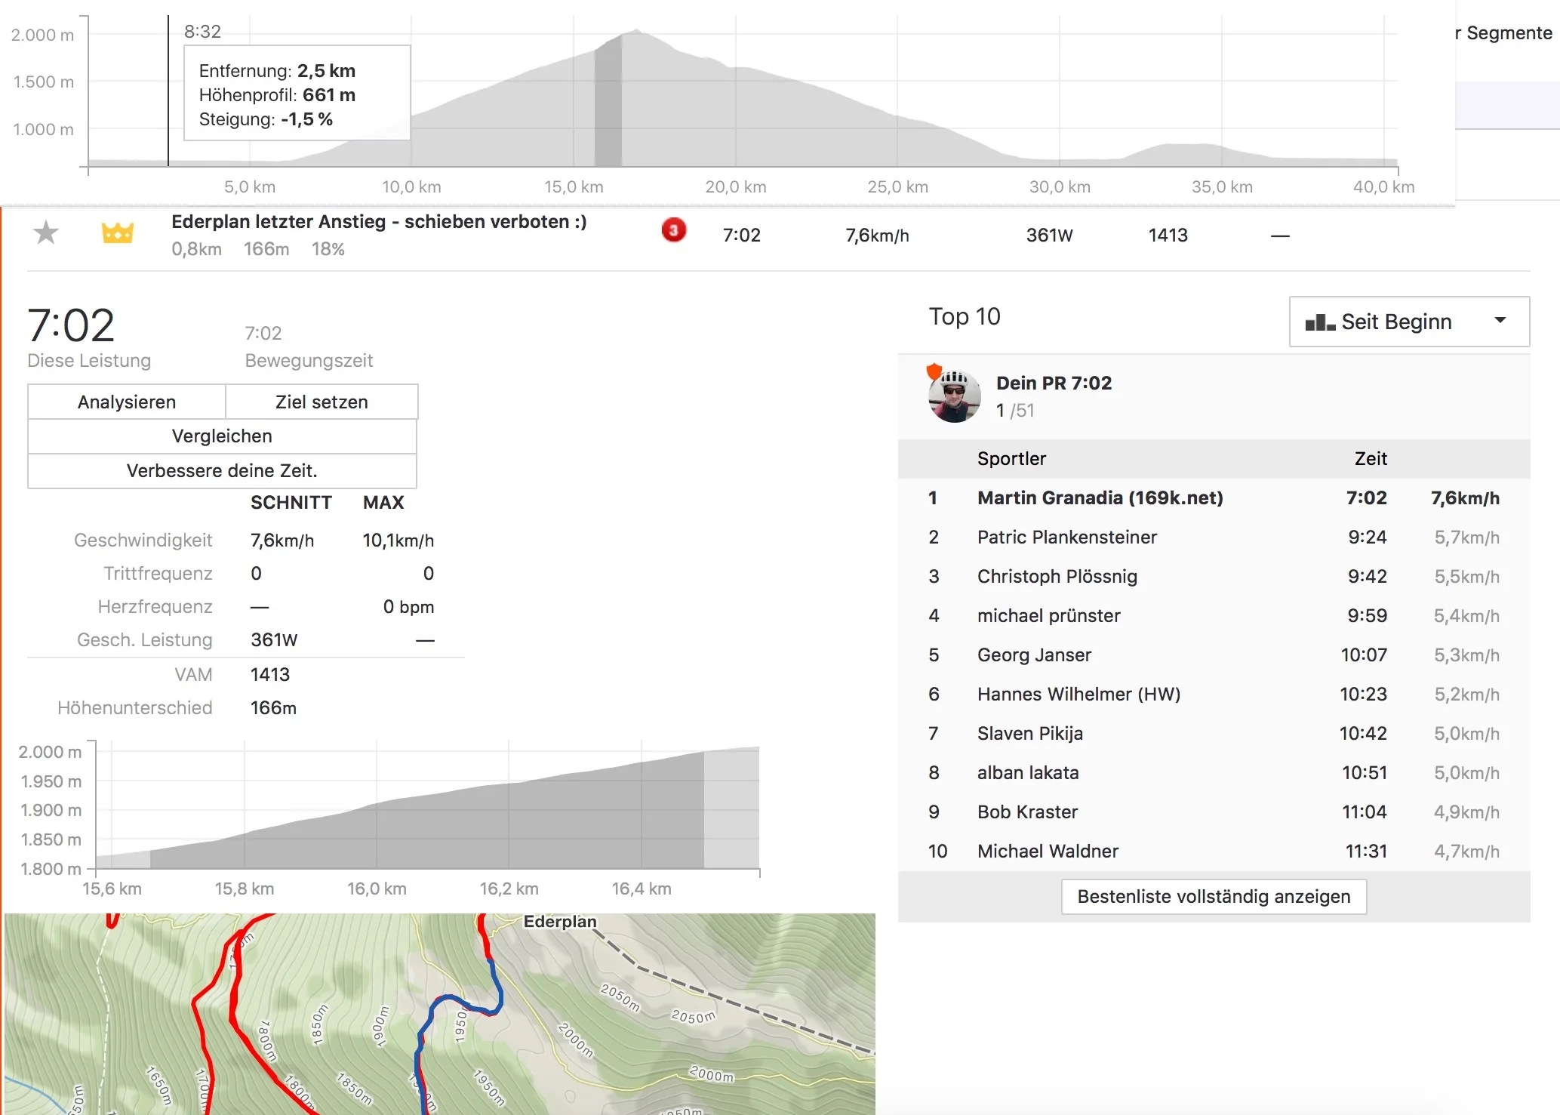The height and width of the screenshot is (1115, 1560).
Task: Show the full leaderboard (Bestenliste vollständig anzeigen)
Action: point(1213,897)
